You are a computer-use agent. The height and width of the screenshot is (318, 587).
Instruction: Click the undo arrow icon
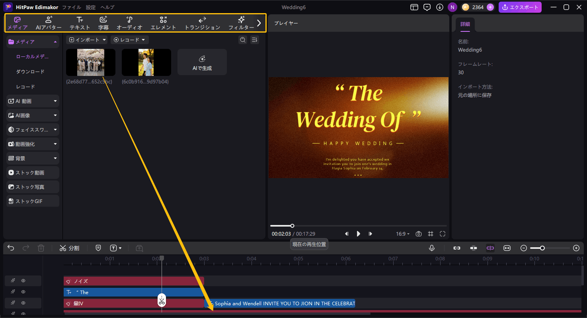coord(11,248)
